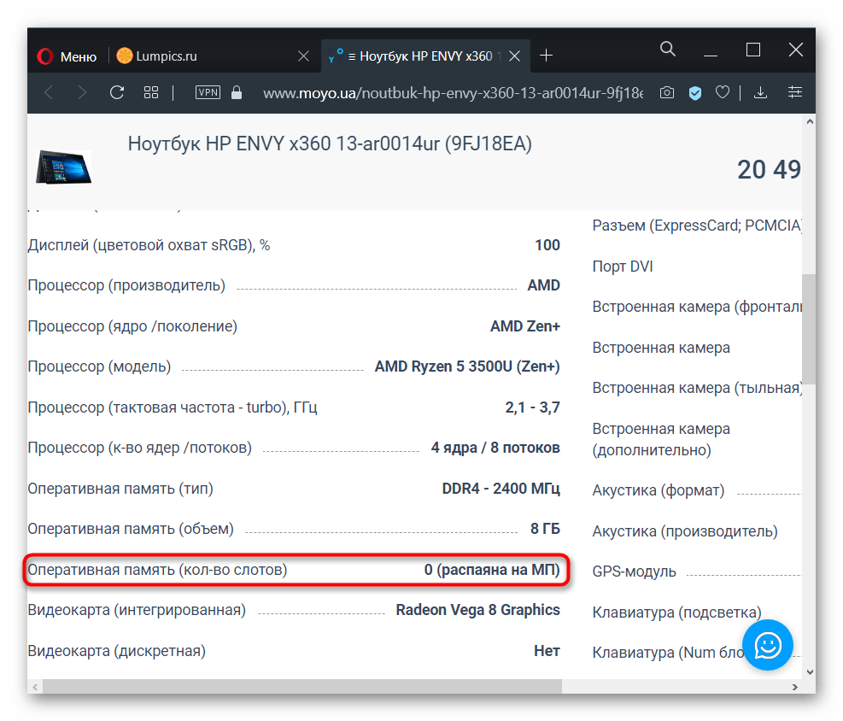The image size is (843, 721).
Task: Close the Ноутбук HP ENVY tab
Action: click(x=515, y=56)
